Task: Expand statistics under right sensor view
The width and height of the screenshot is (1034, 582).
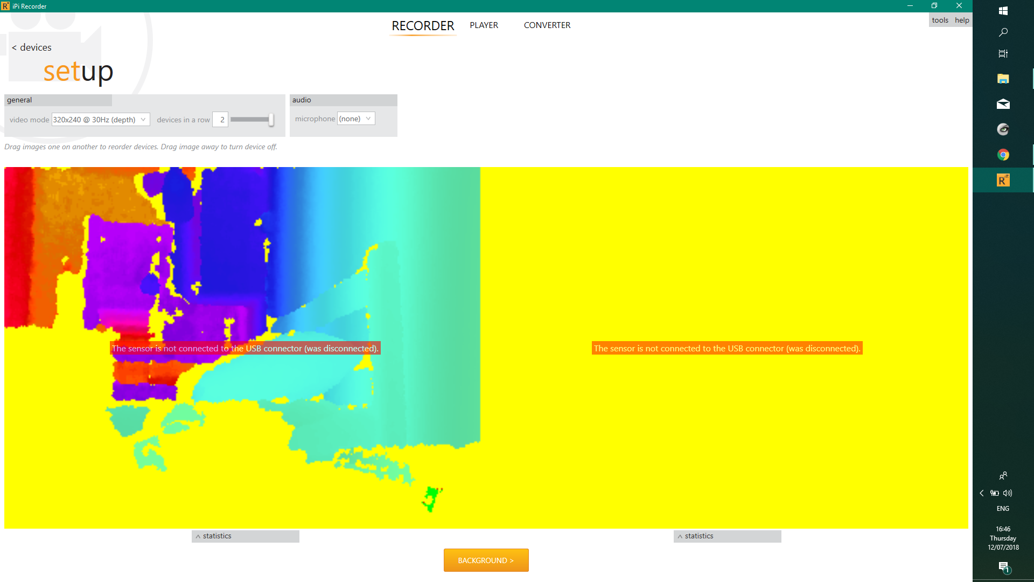Action: pos(728,536)
